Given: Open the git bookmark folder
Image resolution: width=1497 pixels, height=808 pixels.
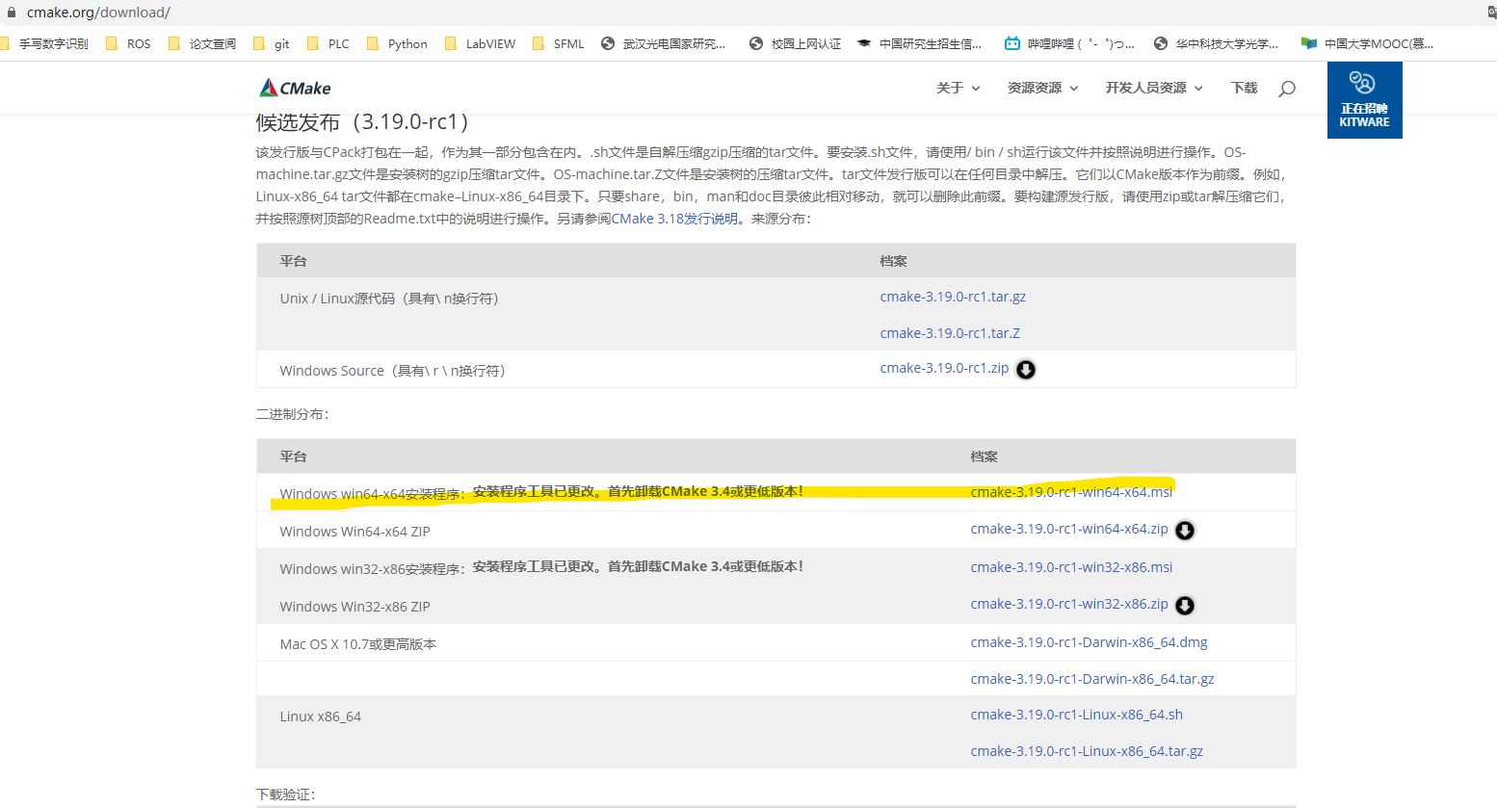Looking at the screenshot, I should point(272,43).
